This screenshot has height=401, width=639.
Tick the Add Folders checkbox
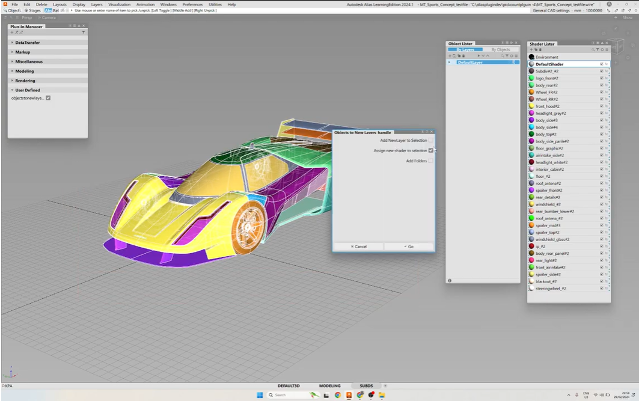pyautogui.click(x=431, y=161)
